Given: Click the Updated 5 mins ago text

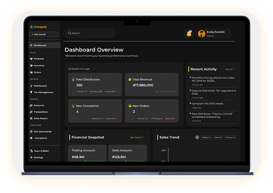Looking at the screenshot, I should pyautogui.click(x=79, y=69).
